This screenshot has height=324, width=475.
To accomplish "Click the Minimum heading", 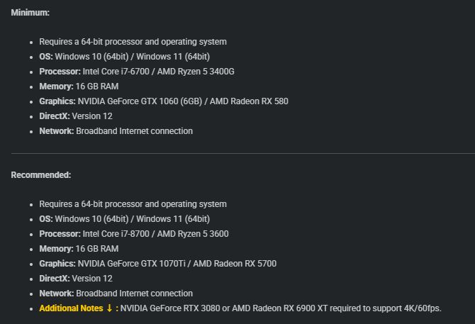I will pyautogui.click(x=30, y=13).
